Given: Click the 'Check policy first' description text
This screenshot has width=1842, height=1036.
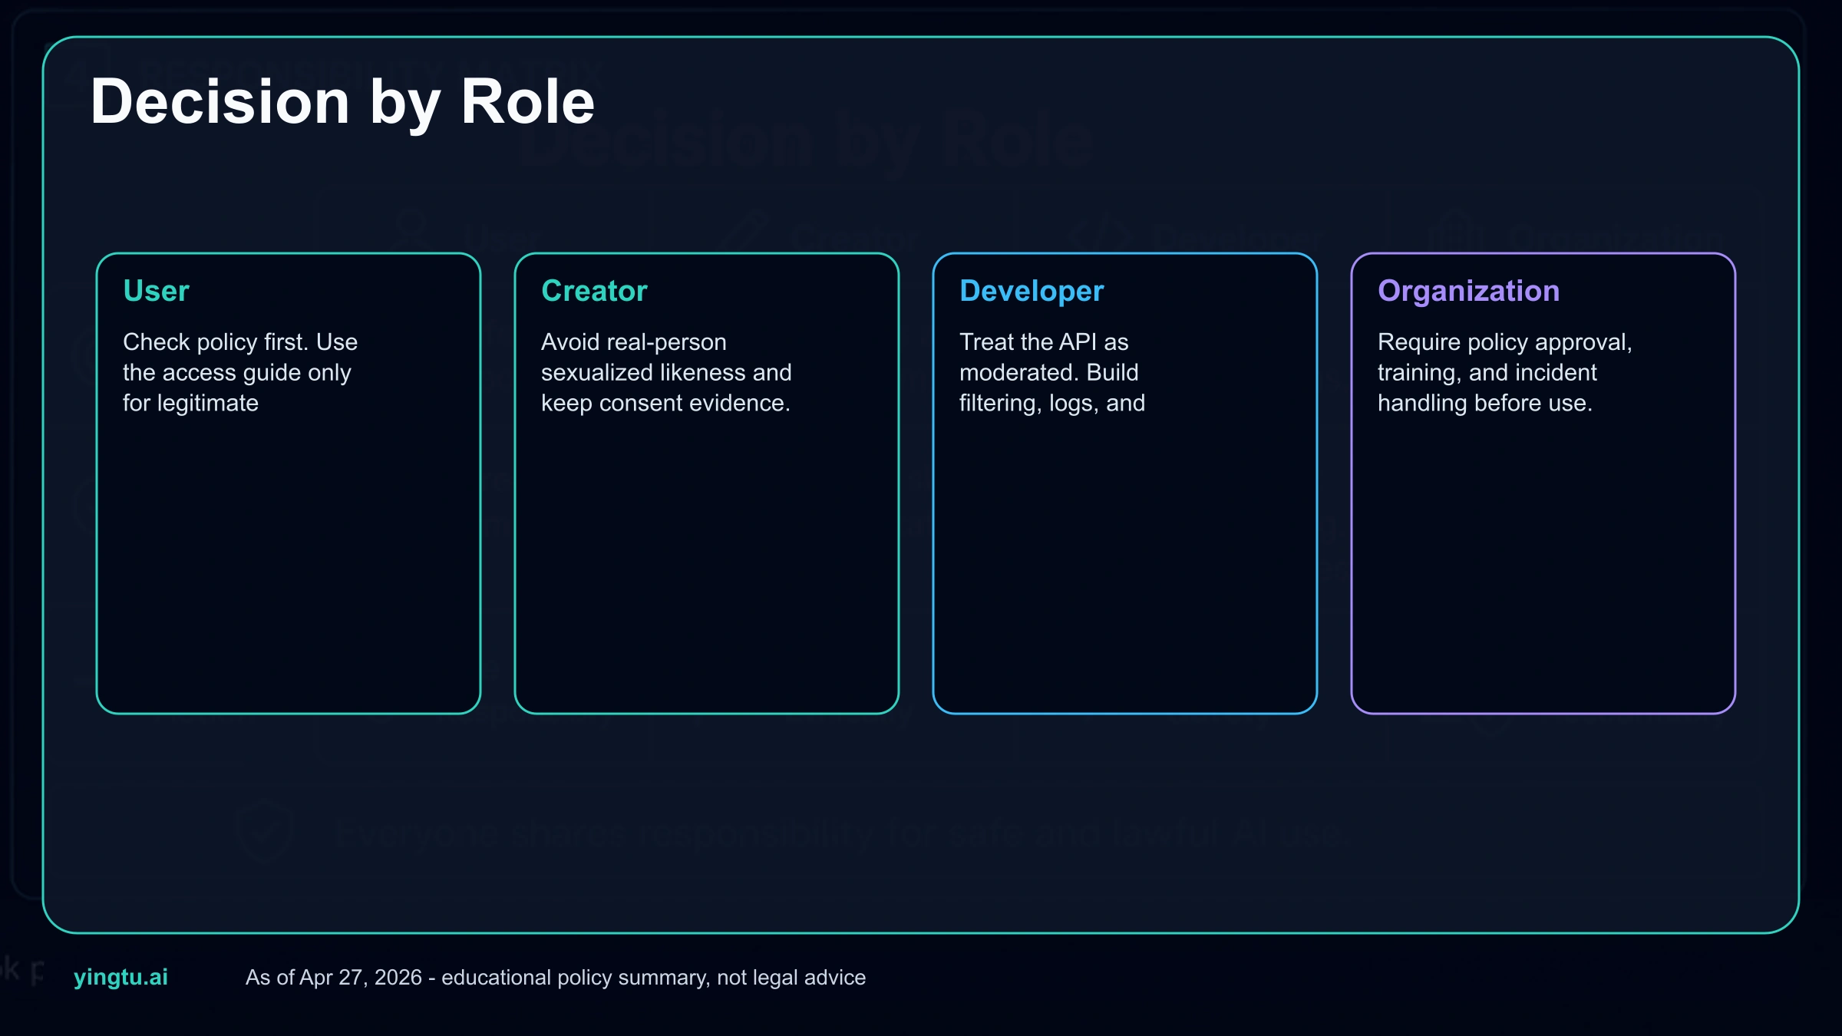Looking at the screenshot, I should pyautogui.click(x=240, y=372).
